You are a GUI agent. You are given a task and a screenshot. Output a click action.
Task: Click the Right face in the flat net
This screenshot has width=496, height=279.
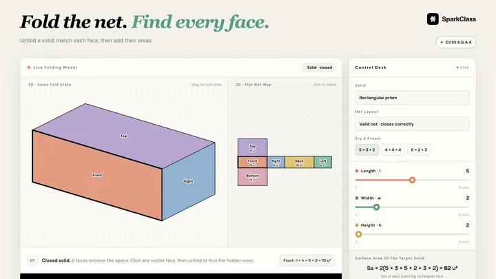click(276, 163)
